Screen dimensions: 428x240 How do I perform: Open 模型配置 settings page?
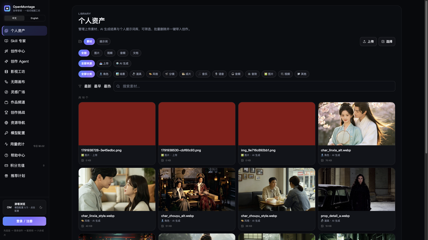24,133
